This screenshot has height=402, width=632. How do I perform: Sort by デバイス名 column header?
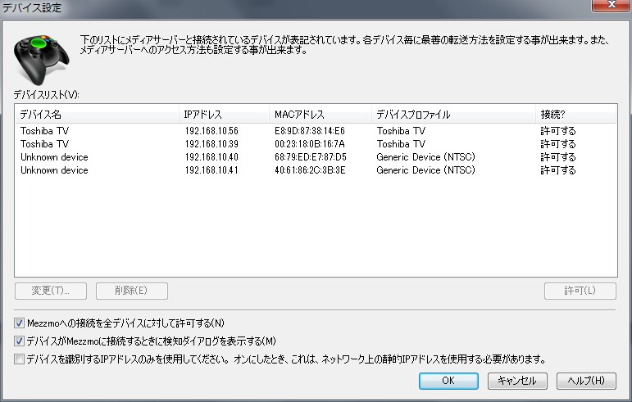tap(97, 115)
